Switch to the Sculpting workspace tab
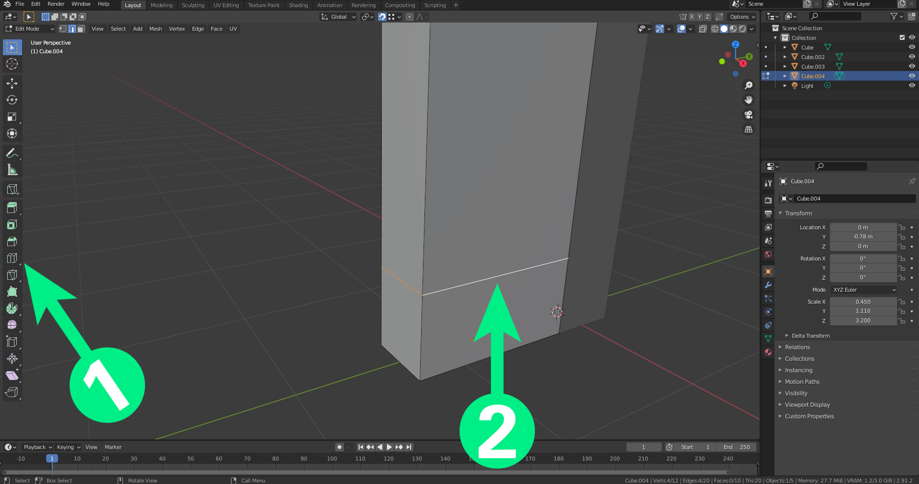The width and height of the screenshot is (919, 484). 193,5
